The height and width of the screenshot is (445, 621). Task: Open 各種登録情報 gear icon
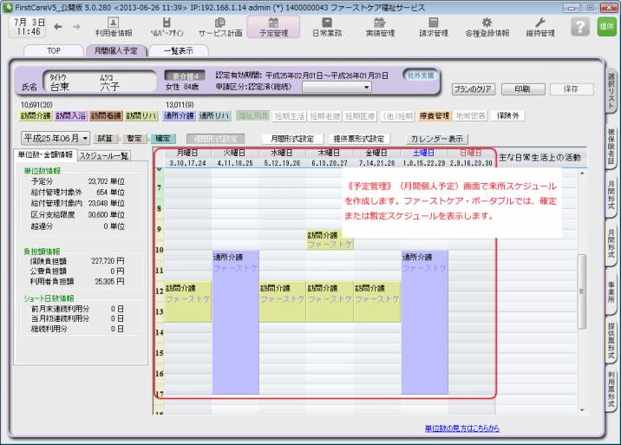487,27
